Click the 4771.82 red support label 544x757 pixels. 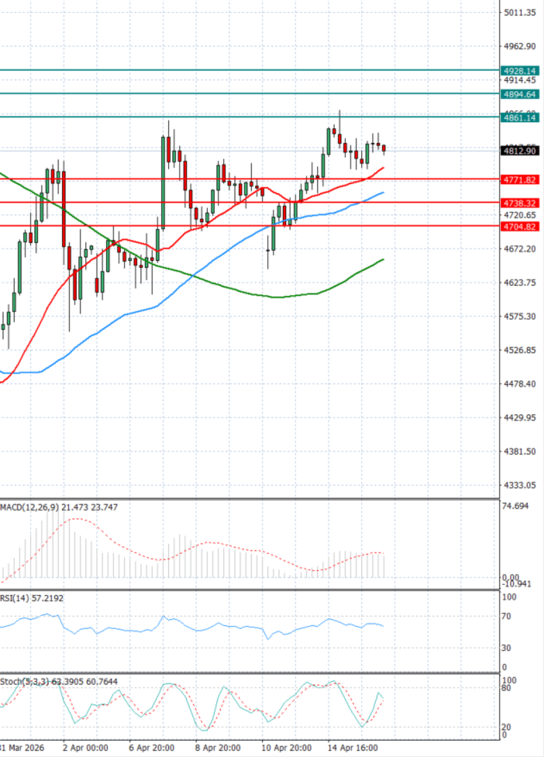[x=520, y=180]
